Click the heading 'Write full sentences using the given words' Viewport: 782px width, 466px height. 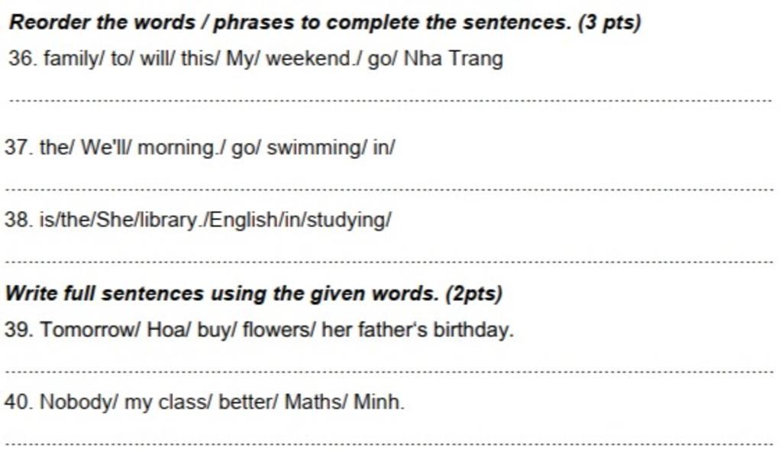[222, 293]
